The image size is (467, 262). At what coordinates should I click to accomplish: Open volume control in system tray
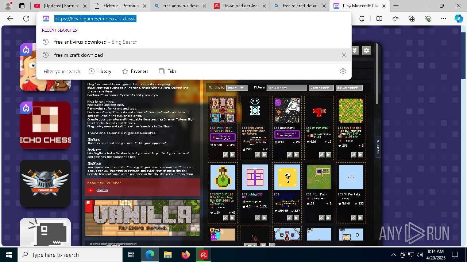[x=420, y=255]
